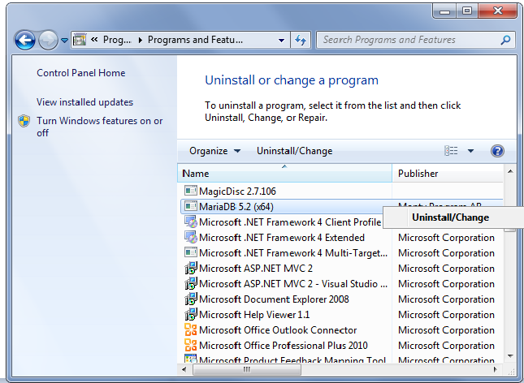
Task: Click the Office Professional Plus 2010 icon
Action: click(191, 345)
